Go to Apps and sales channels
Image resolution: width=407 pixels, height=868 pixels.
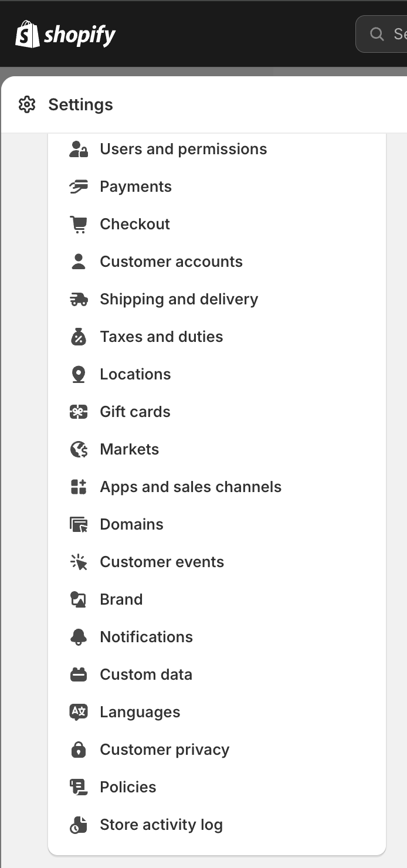point(191,487)
